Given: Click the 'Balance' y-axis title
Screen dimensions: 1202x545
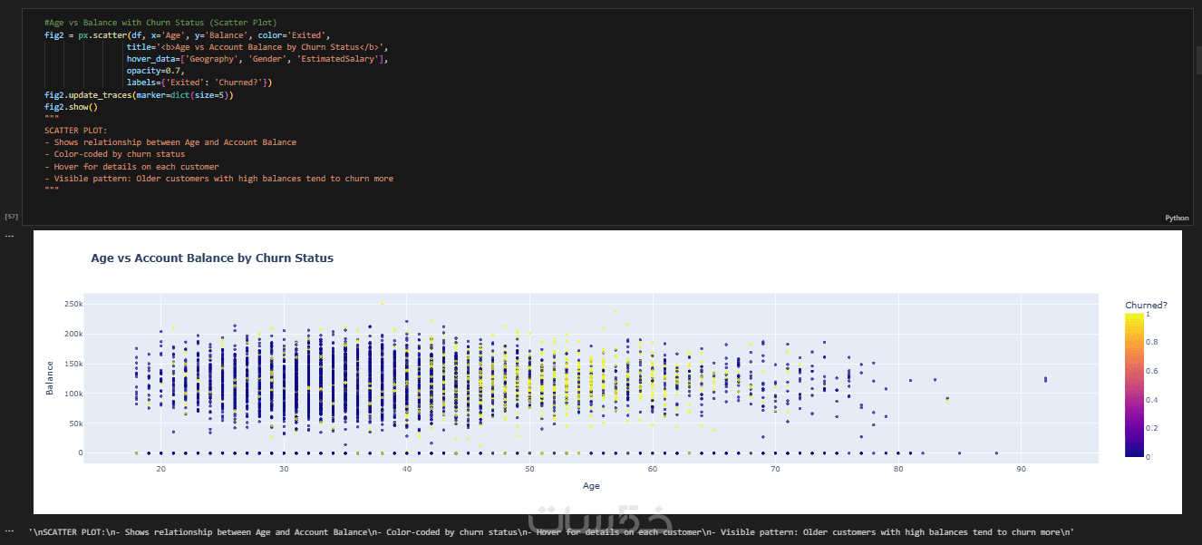Looking at the screenshot, I should [51, 377].
